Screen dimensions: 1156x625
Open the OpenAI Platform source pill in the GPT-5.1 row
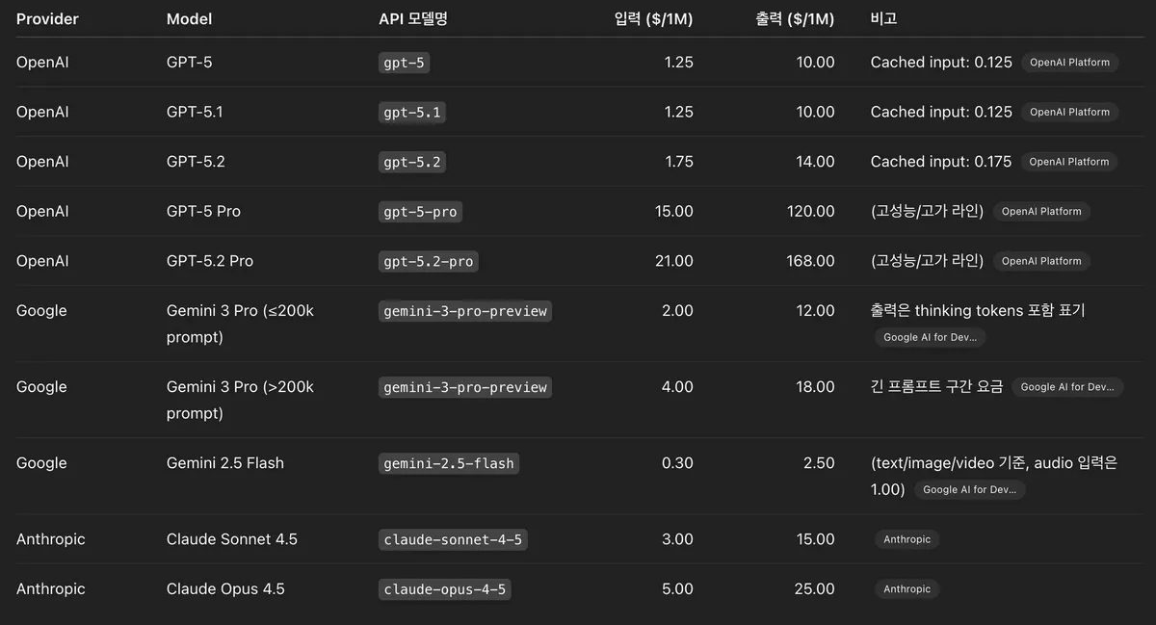coord(1069,112)
